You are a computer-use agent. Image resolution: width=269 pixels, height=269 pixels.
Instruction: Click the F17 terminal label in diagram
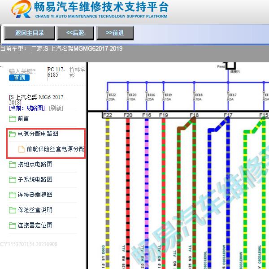(x=228, y=115)
